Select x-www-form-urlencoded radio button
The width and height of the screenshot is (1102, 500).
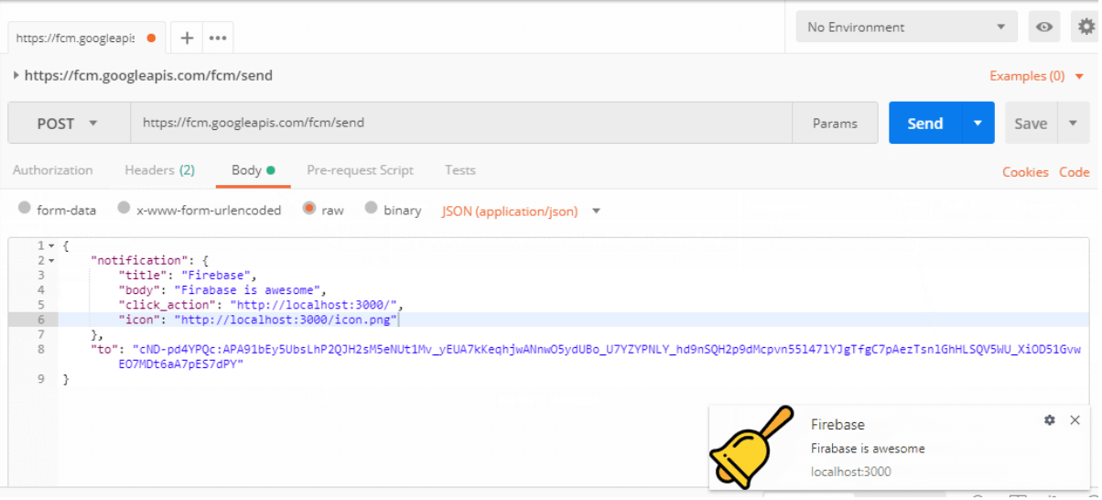[124, 209]
